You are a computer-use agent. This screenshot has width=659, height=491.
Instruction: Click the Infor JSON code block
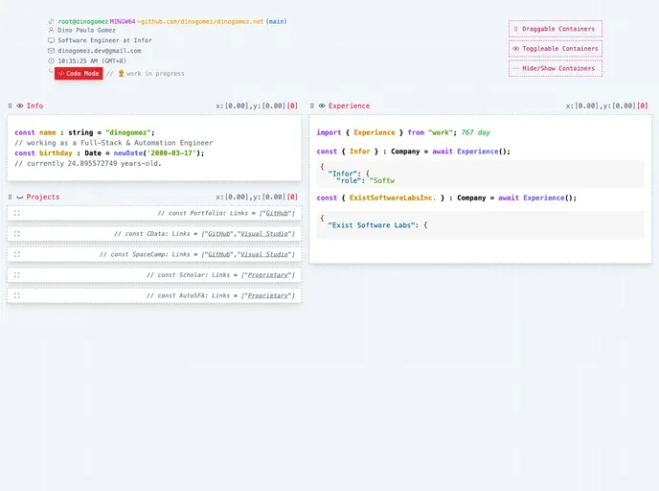[481, 174]
